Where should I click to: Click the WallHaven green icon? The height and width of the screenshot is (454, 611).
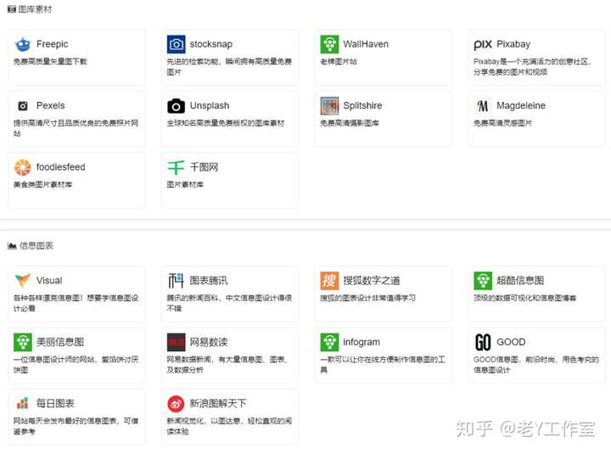pos(329,44)
